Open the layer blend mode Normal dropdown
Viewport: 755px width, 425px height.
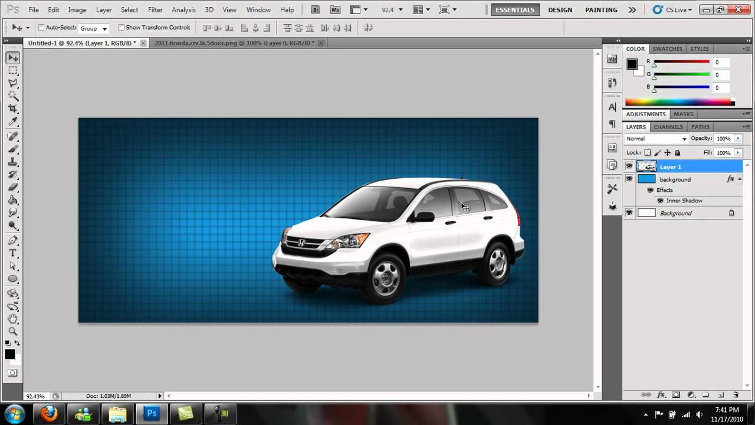(x=656, y=139)
